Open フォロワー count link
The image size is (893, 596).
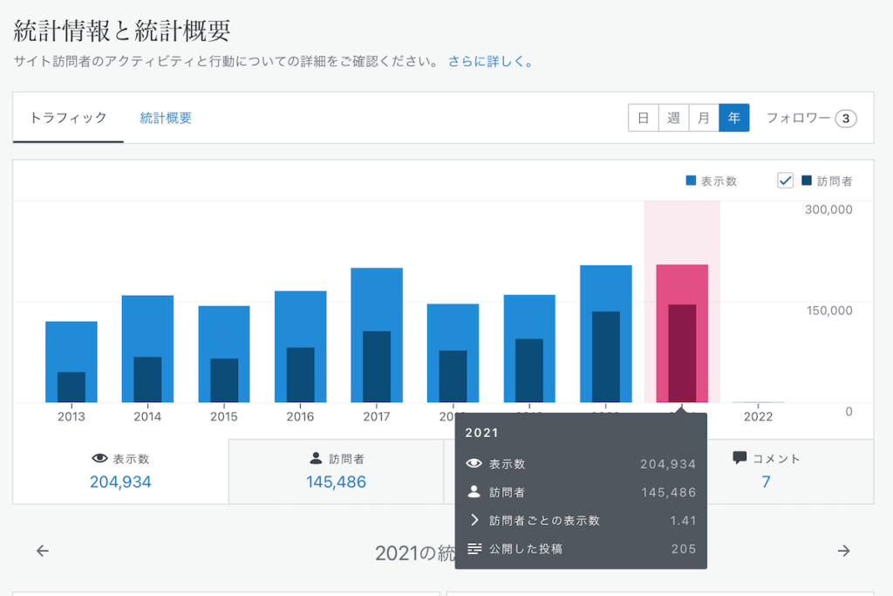[810, 118]
